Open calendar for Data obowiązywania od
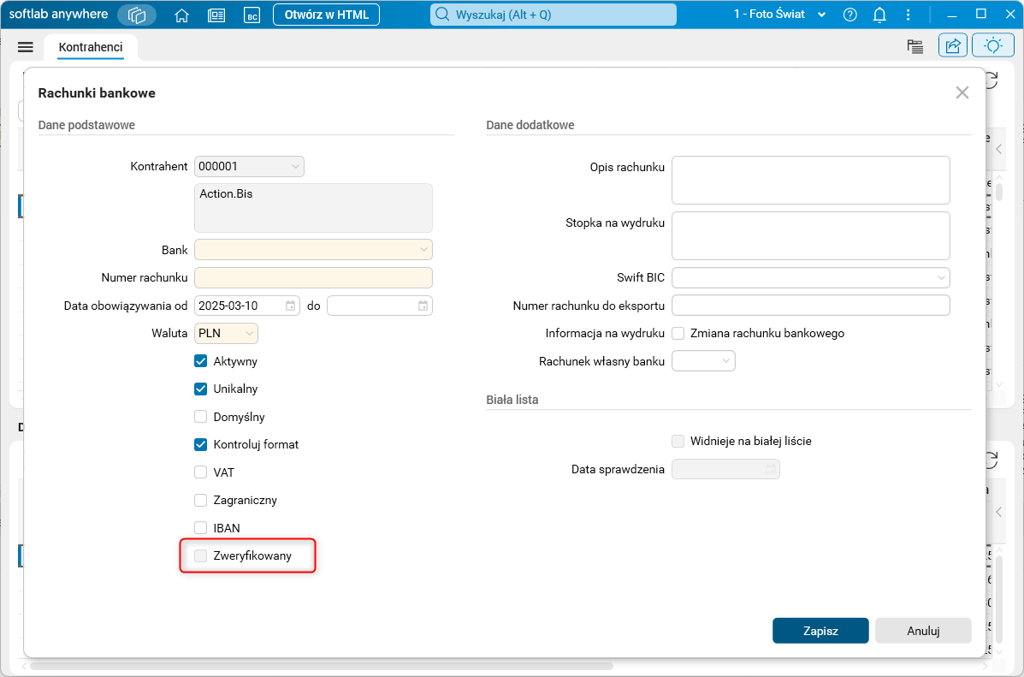Image resolution: width=1024 pixels, height=677 pixels. [291, 306]
